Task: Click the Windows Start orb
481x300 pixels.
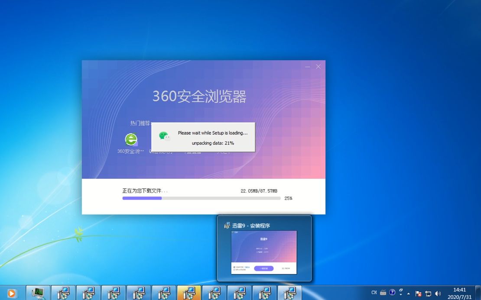Action: coord(6,293)
